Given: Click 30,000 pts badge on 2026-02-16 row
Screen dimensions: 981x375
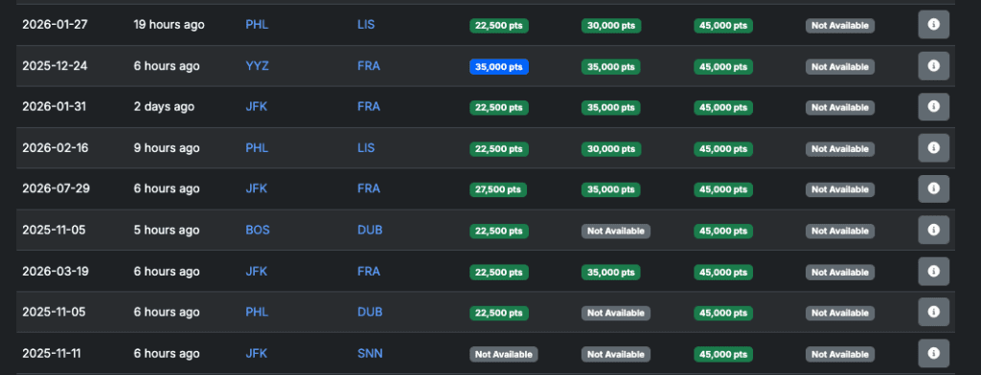Looking at the screenshot, I should pos(611,148).
